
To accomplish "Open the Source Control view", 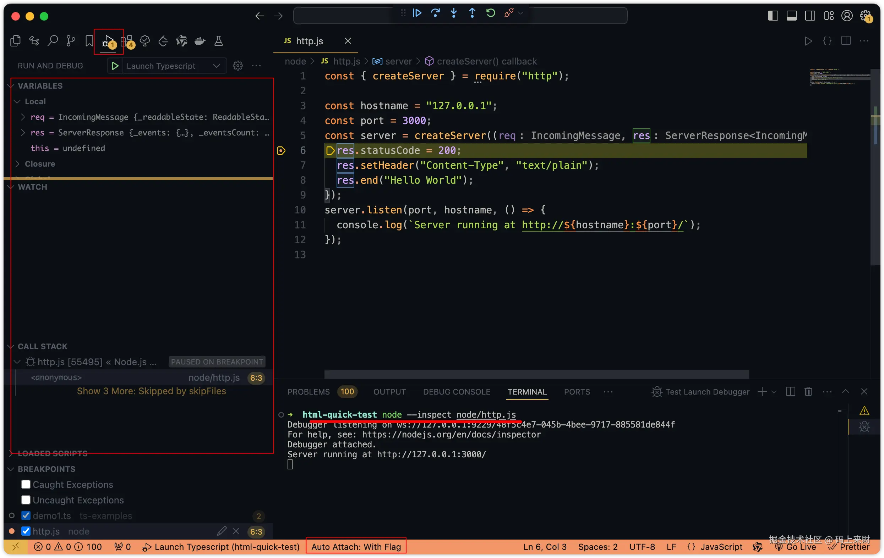I will [x=71, y=41].
